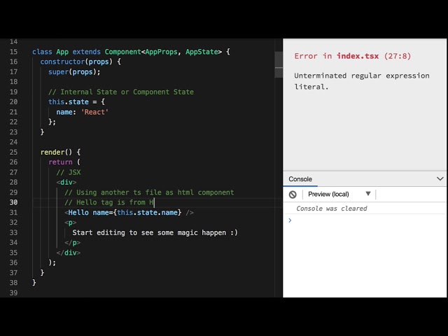Switch to the Console tab
The width and height of the screenshot is (448, 336).
pyautogui.click(x=300, y=179)
